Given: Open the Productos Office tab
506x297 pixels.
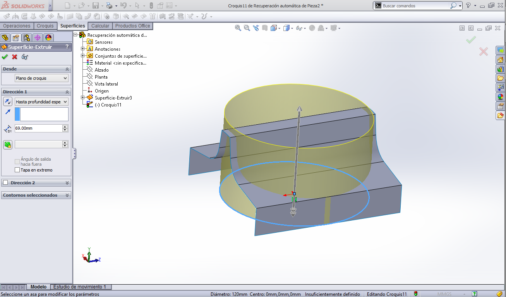Looking at the screenshot, I should [x=133, y=26].
